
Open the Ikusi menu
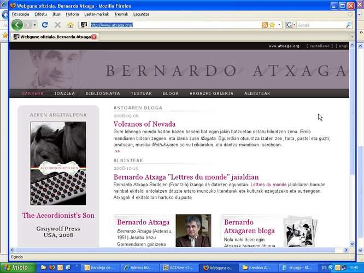click(x=56, y=14)
